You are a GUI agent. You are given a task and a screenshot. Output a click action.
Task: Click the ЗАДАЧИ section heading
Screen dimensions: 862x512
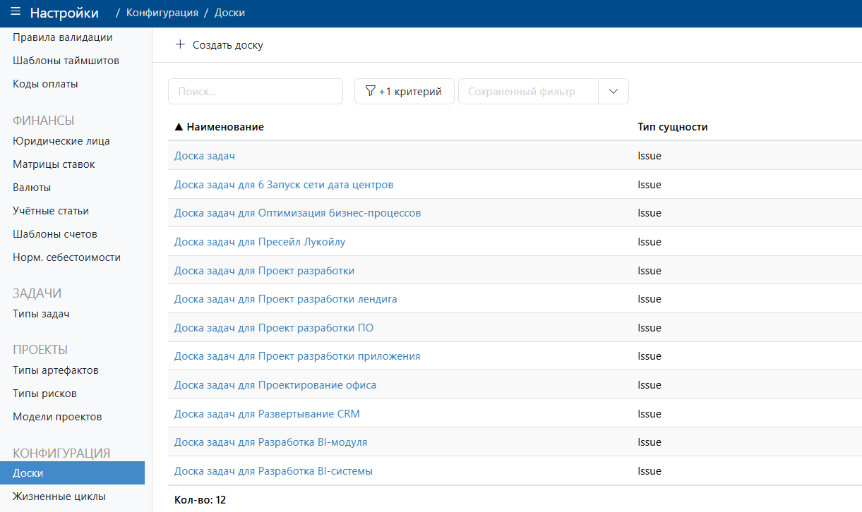(x=37, y=293)
